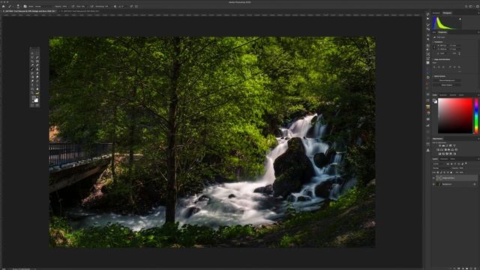
Task: Align left edges in Properties panel
Action: point(434,67)
